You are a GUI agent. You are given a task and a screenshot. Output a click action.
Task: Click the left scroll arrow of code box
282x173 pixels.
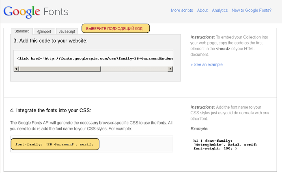click(16, 69)
